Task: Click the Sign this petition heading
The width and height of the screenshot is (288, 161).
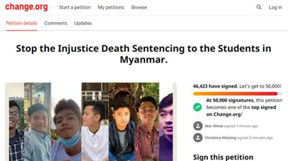Action: (x=223, y=157)
